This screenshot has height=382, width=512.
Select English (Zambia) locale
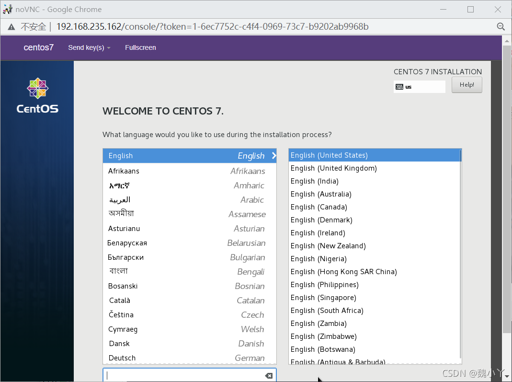tap(374, 324)
